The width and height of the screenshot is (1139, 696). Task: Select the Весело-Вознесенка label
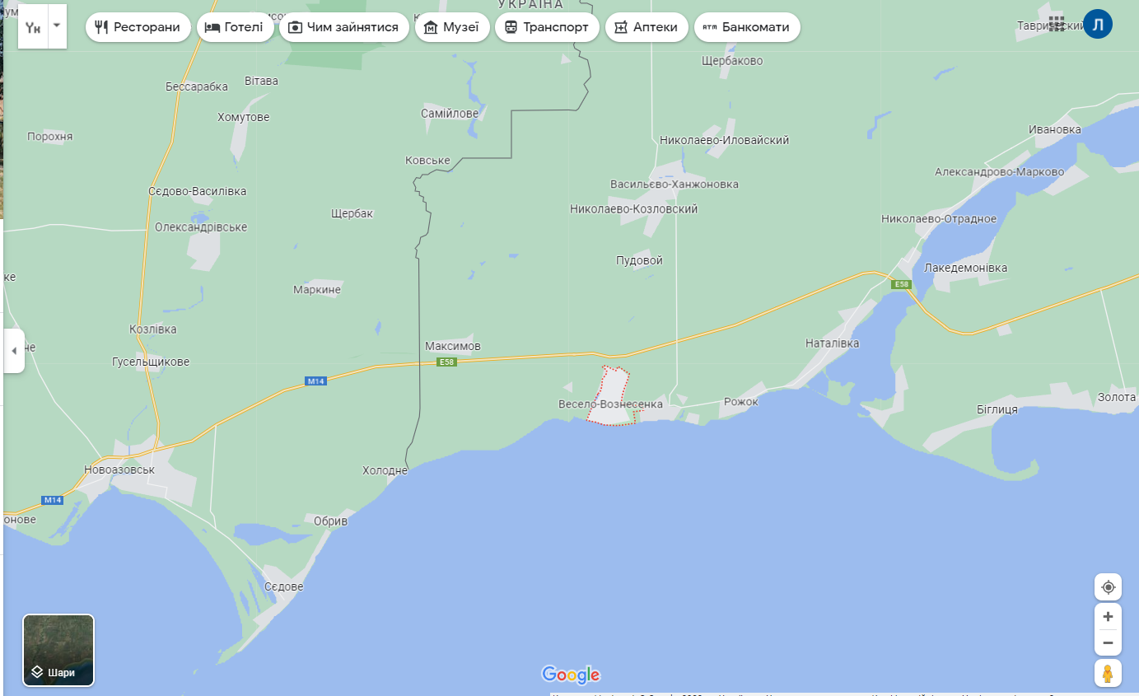click(610, 404)
